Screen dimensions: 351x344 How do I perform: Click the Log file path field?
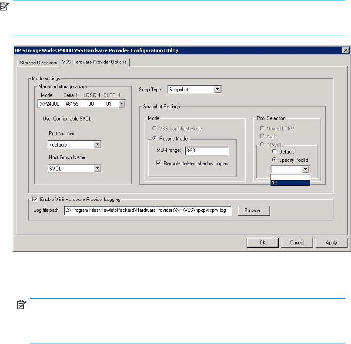pos(147,210)
